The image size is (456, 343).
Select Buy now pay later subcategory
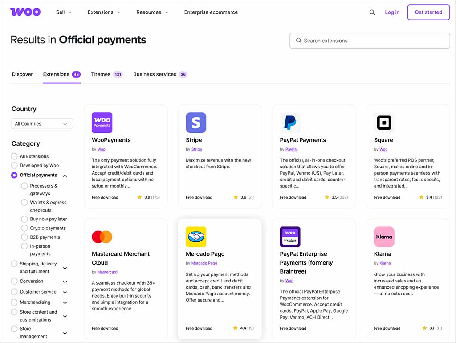tap(24, 219)
